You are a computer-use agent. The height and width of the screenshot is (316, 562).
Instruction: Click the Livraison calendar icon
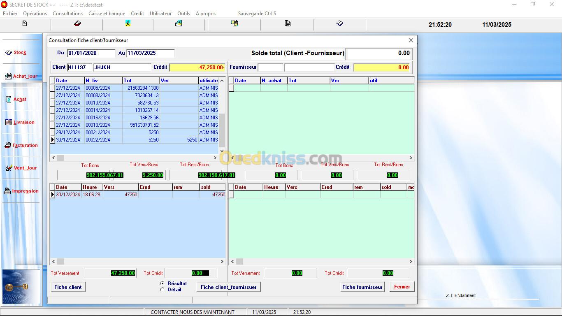point(9,122)
